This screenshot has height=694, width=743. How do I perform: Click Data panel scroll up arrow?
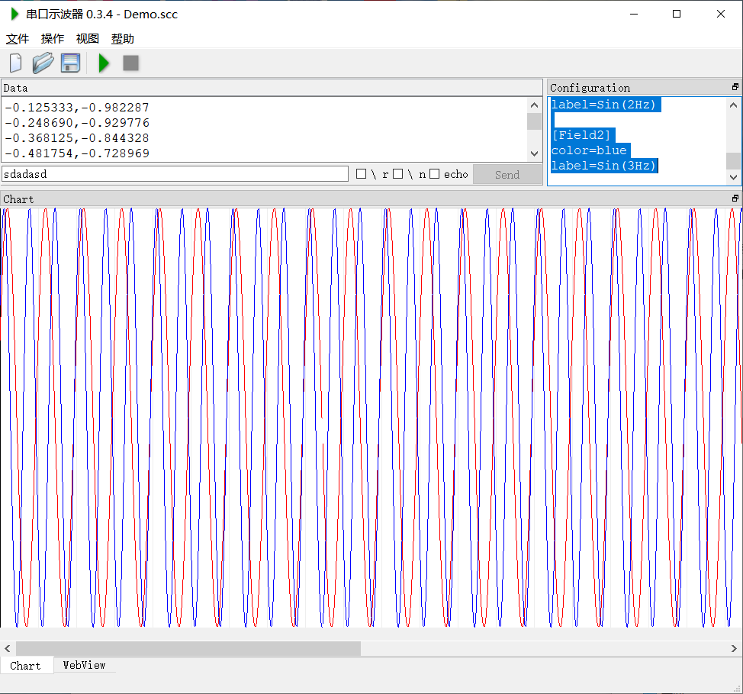pyautogui.click(x=535, y=105)
